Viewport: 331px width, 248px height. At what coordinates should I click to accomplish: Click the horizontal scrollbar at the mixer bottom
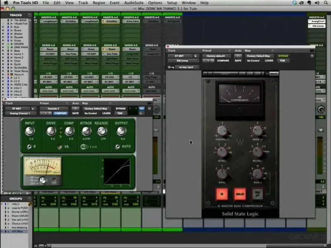pos(188,246)
